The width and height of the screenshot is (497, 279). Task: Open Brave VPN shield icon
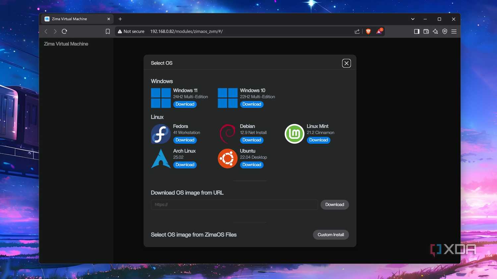(445, 31)
